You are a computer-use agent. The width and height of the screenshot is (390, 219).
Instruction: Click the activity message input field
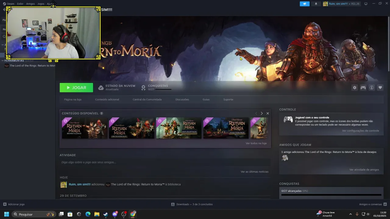[x=165, y=162]
